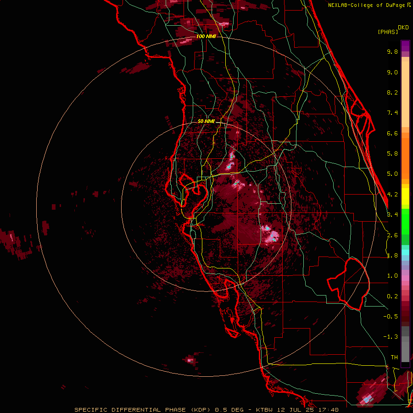Image resolution: width=413 pixels, height=413 pixels.
Task: Click the [PHAS] units label
Action: [388, 32]
